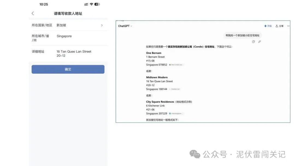Click the chevron next to 新加坡
This screenshot has width=295, height=166.
point(102,25)
